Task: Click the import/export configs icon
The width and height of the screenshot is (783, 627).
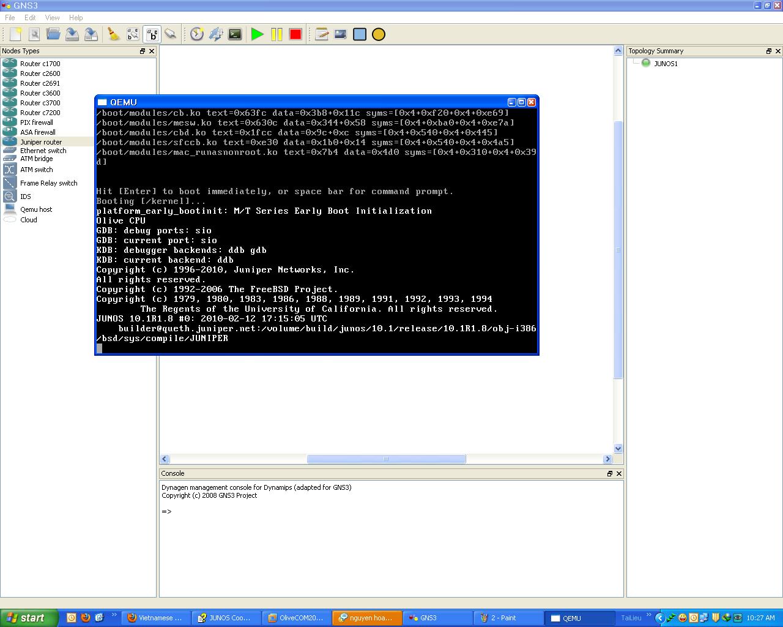Action: coord(216,34)
